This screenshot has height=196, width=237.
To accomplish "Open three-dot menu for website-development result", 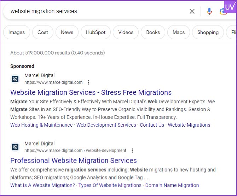I will point(132,150).
